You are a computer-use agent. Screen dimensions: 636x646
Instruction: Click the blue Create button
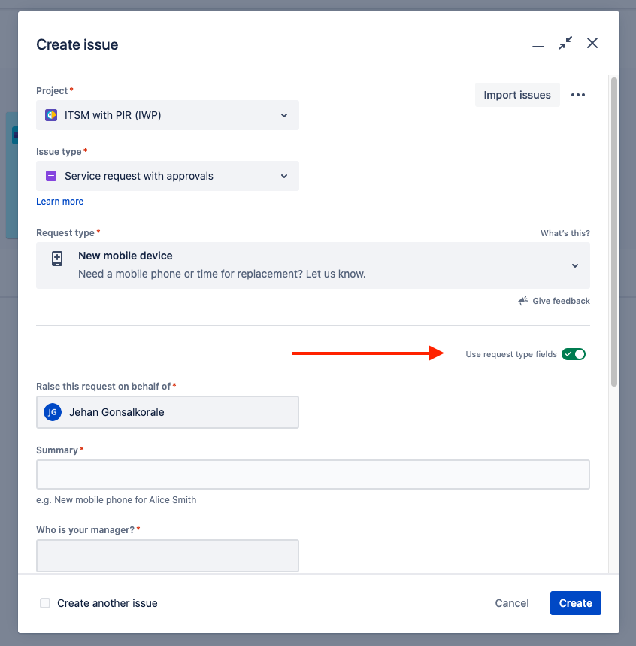point(576,603)
